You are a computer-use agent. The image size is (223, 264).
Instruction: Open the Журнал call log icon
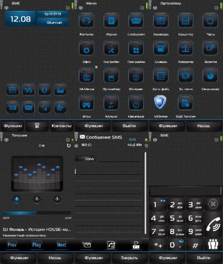tap(111, 21)
